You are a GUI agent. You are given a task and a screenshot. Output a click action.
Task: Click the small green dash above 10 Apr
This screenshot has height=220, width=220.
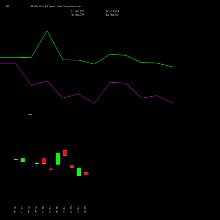(30, 114)
